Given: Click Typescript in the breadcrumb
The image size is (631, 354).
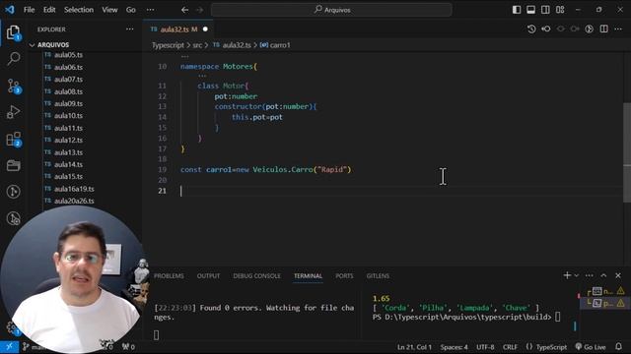Looking at the screenshot, I should tap(168, 45).
